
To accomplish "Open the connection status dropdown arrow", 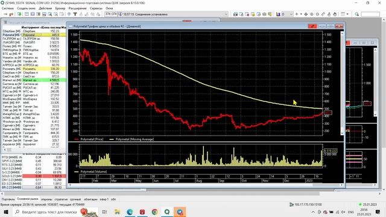I will [226, 14].
